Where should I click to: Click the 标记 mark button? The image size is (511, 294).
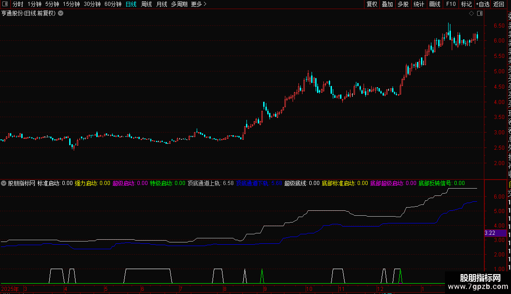[x=466, y=4]
